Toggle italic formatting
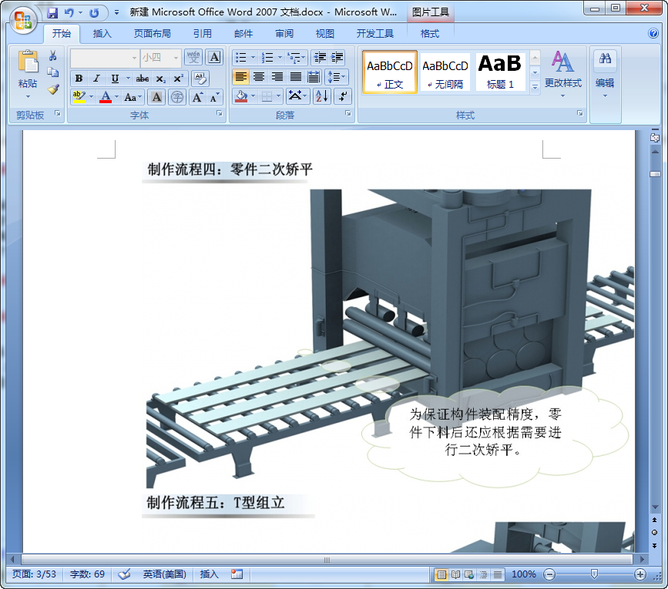Image resolution: width=668 pixels, height=589 pixels. click(x=97, y=79)
